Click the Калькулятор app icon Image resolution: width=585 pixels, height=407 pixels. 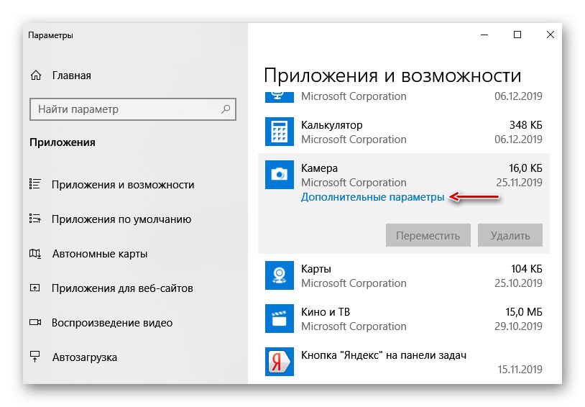(280, 132)
